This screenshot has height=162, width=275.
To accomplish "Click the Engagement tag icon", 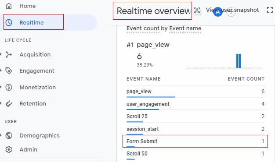I will (x=9, y=71).
